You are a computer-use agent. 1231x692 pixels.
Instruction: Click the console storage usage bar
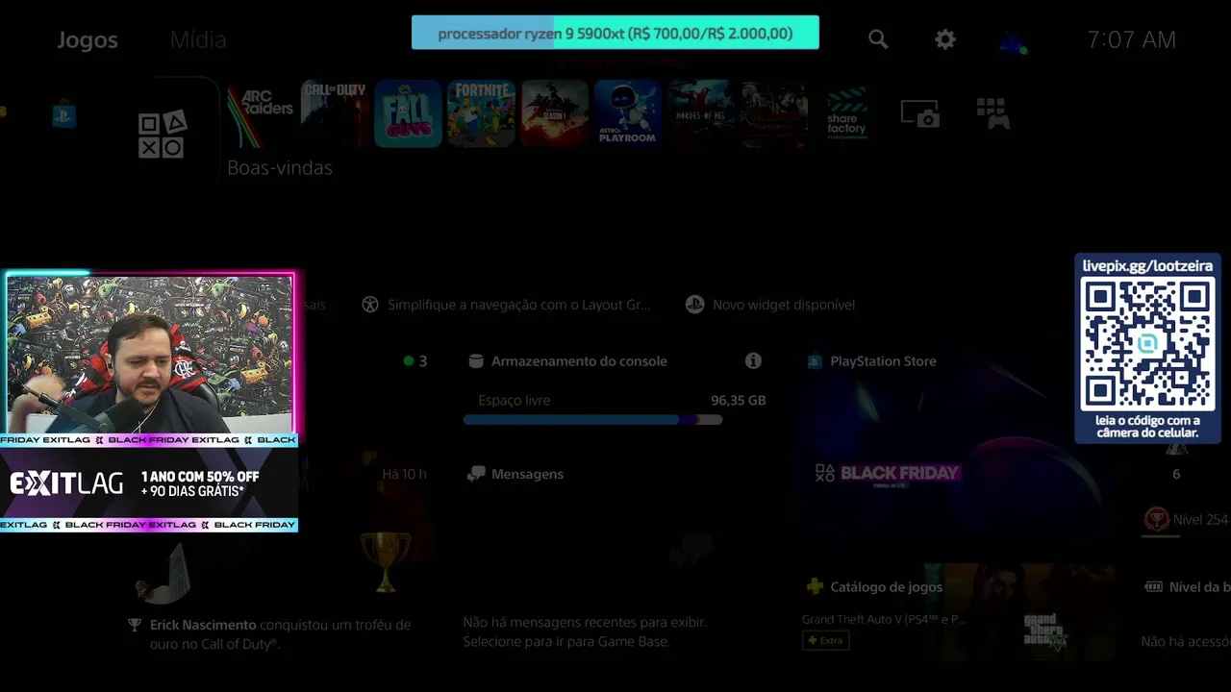pyautogui.click(x=592, y=420)
